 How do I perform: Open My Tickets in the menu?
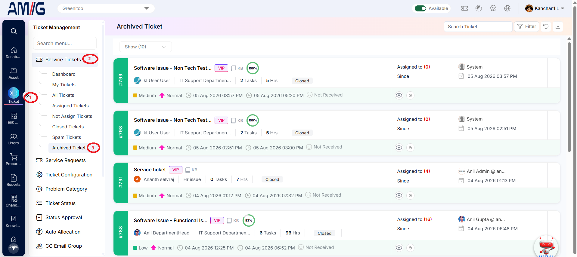coord(64,85)
